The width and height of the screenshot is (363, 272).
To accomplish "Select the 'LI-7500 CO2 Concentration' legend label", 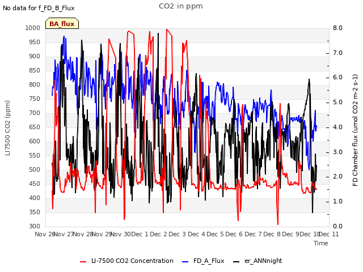I will tap(132, 261).
